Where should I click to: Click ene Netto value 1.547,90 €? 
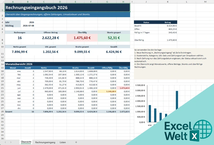click(48, 71)
